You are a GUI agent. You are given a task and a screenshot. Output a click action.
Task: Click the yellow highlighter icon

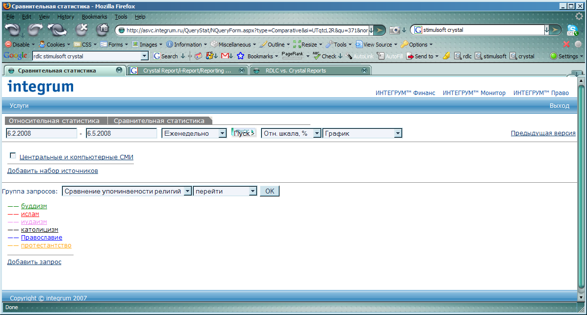click(446, 56)
